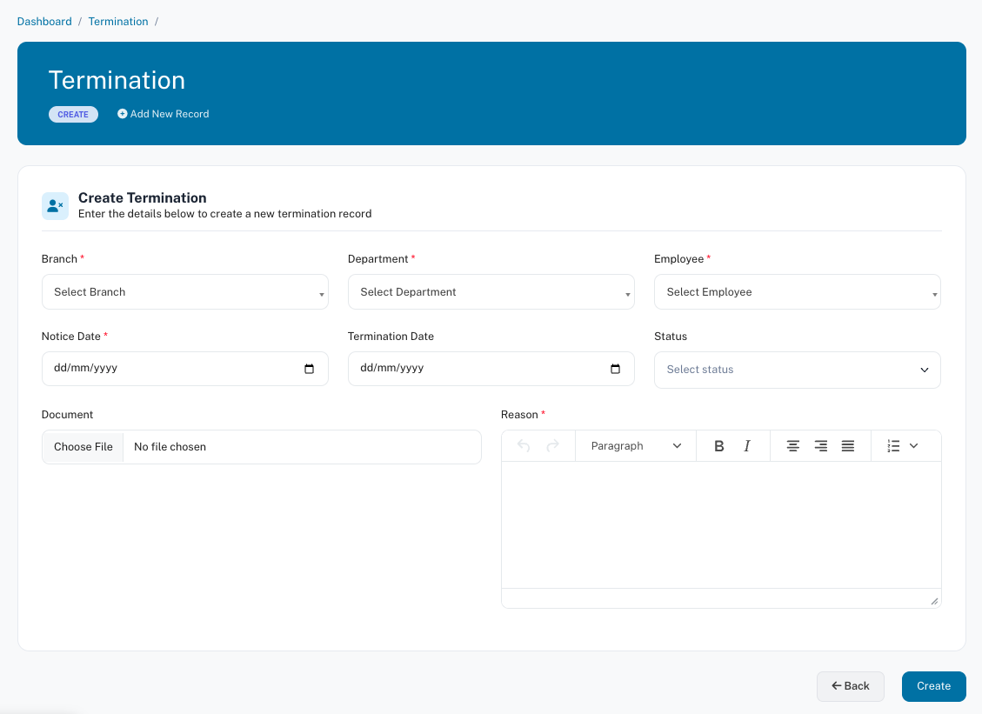The image size is (982, 714).
Task: Insert a numbered list in the editor
Action: pos(893,446)
